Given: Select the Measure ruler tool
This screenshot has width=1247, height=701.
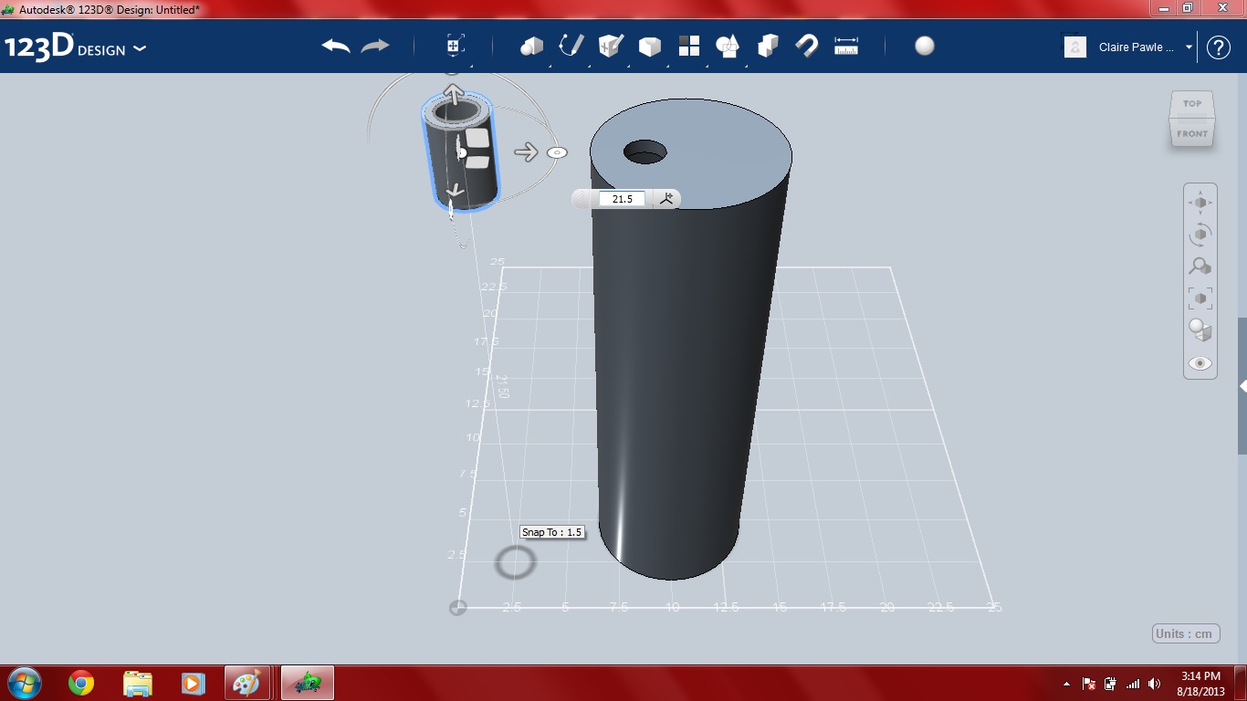Looking at the screenshot, I should click(846, 46).
